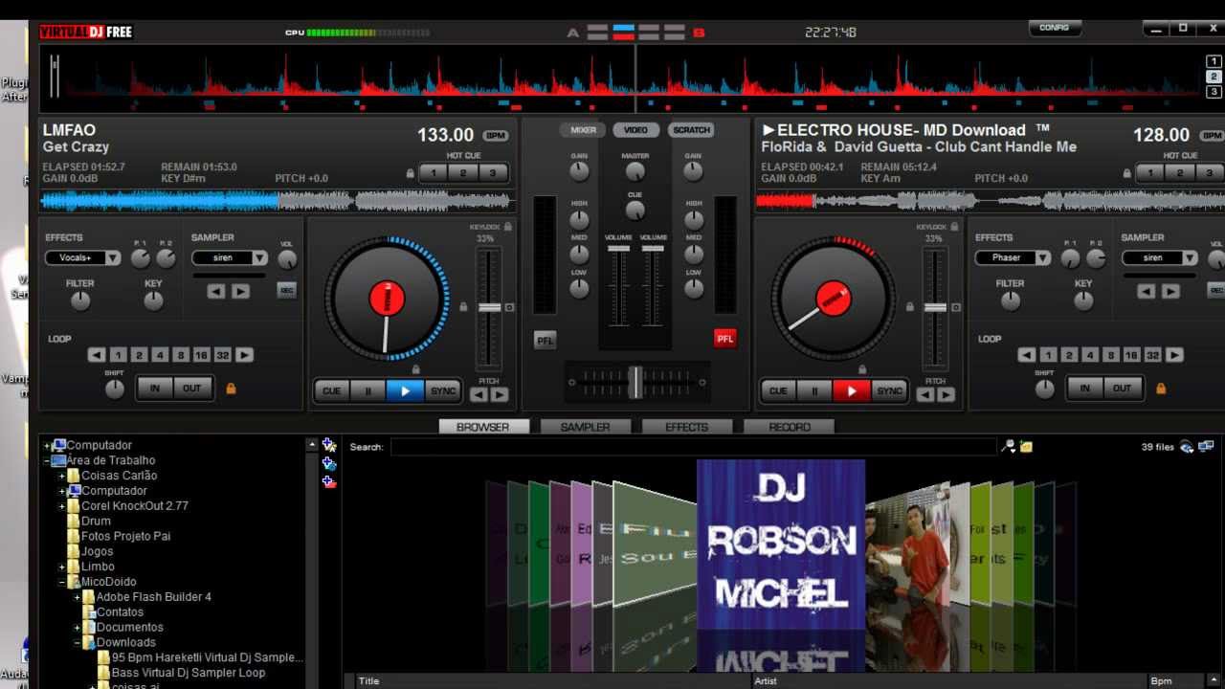
Task: Click in the Search input field
Action: 694,447
